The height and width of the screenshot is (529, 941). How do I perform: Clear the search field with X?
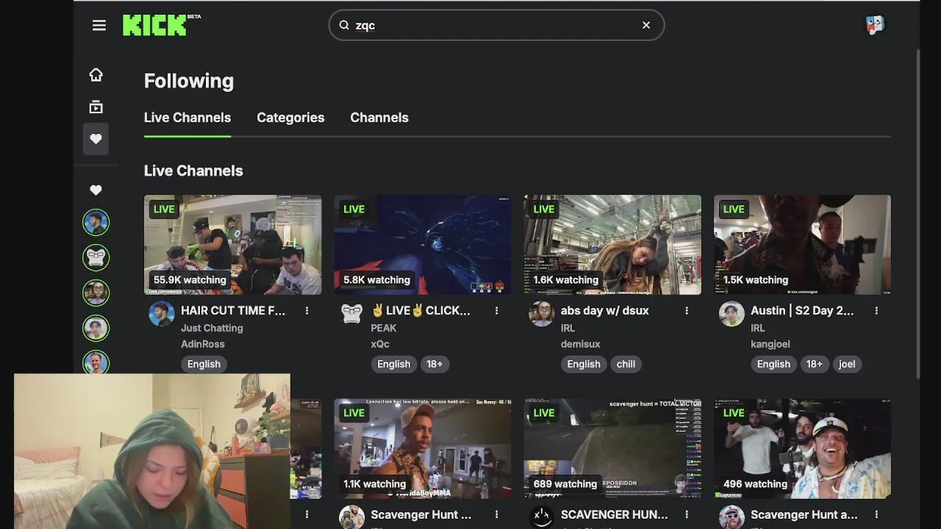(646, 25)
